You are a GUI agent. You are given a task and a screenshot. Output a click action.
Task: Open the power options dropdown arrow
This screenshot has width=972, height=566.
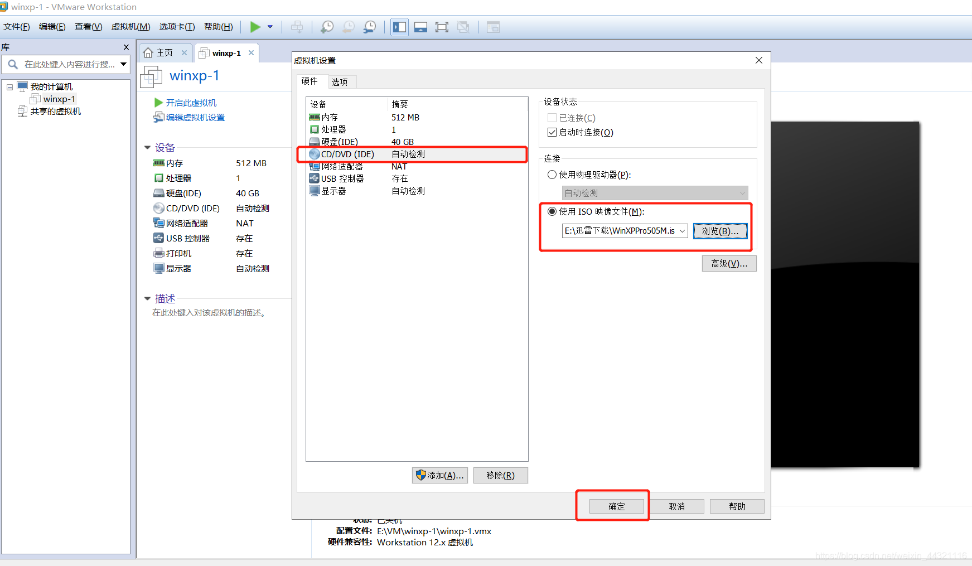(270, 27)
